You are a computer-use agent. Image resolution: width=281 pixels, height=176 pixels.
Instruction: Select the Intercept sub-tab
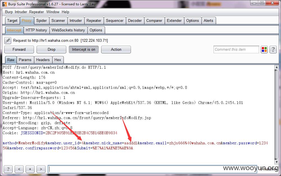tap(14, 30)
